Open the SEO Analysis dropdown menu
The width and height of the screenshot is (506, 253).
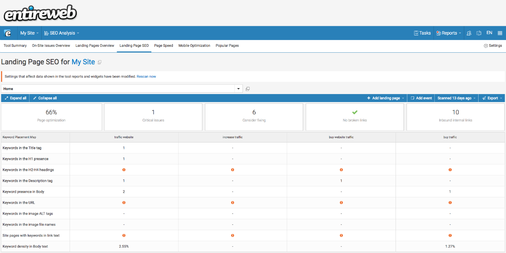[x=62, y=33]
